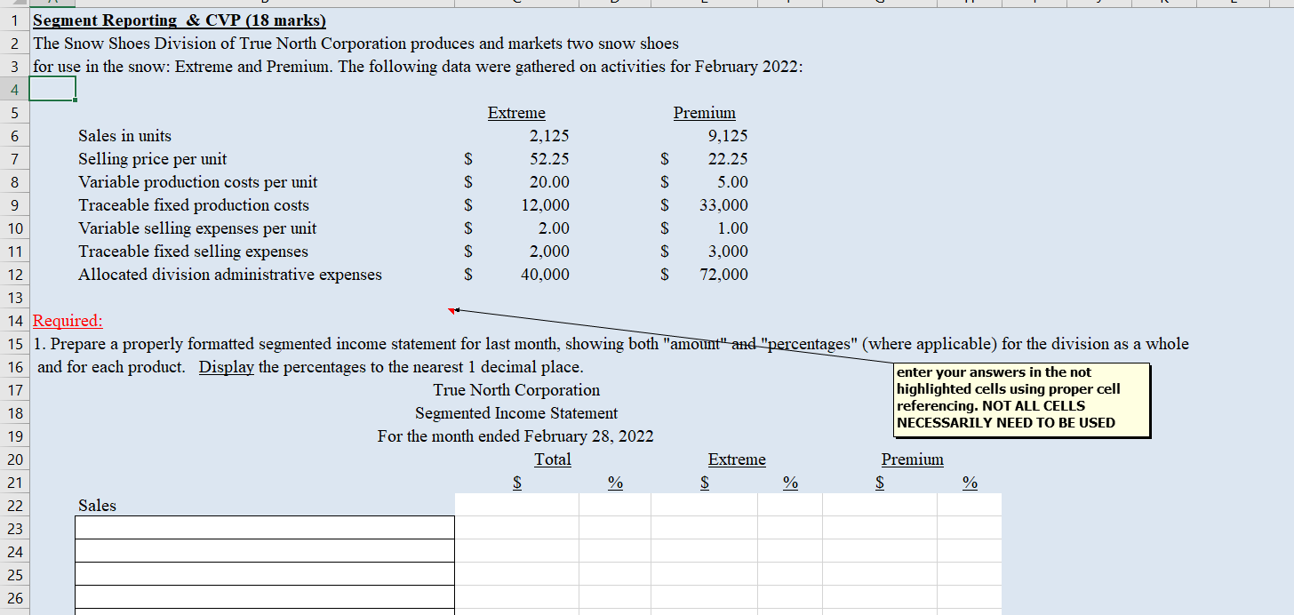Click Extreme variable production cost 20.00
Screen dimensions: 1294x615
tap(551, 182)
